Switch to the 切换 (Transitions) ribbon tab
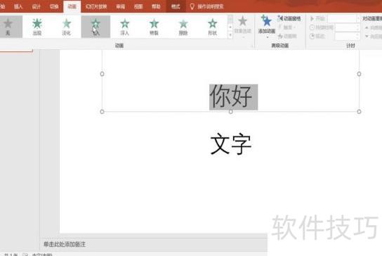The height and width of the screenshot is (256, 382). [54, 6]
